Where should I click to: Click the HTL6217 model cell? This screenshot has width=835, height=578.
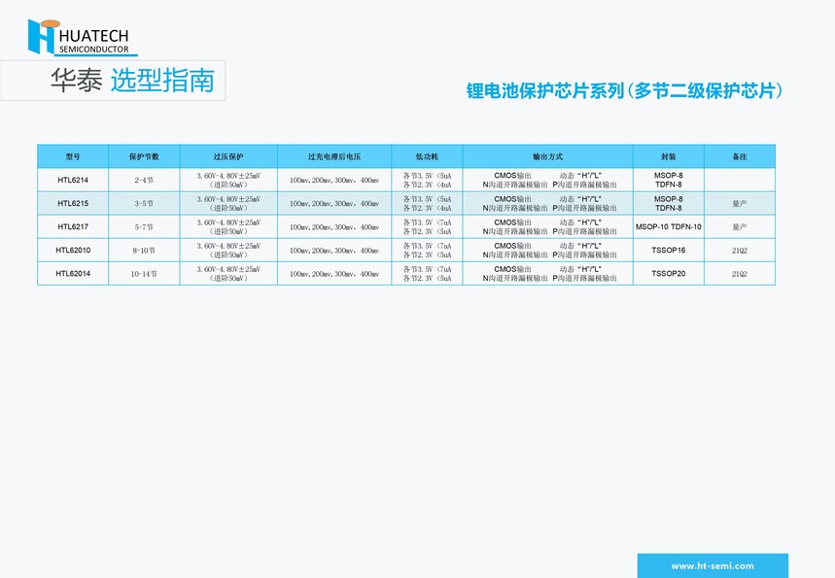(73, 226)
